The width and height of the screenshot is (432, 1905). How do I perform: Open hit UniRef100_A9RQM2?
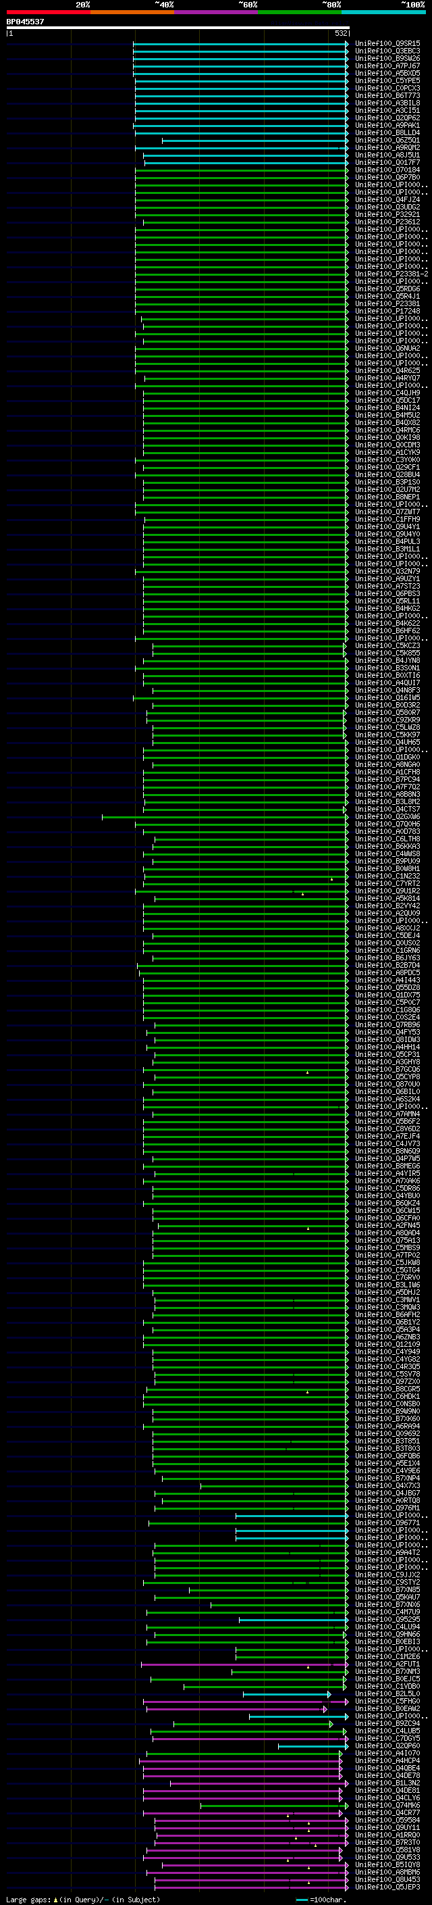(x=387, y=147)
